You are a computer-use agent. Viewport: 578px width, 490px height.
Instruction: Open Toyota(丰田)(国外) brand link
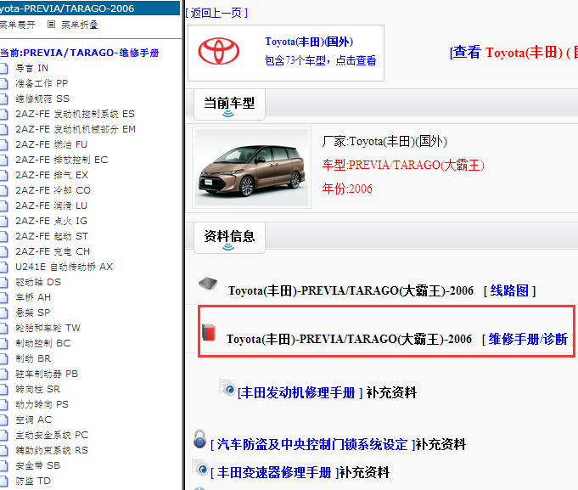point(309,42)
